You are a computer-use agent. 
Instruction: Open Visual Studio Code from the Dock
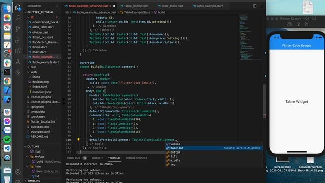7,148
